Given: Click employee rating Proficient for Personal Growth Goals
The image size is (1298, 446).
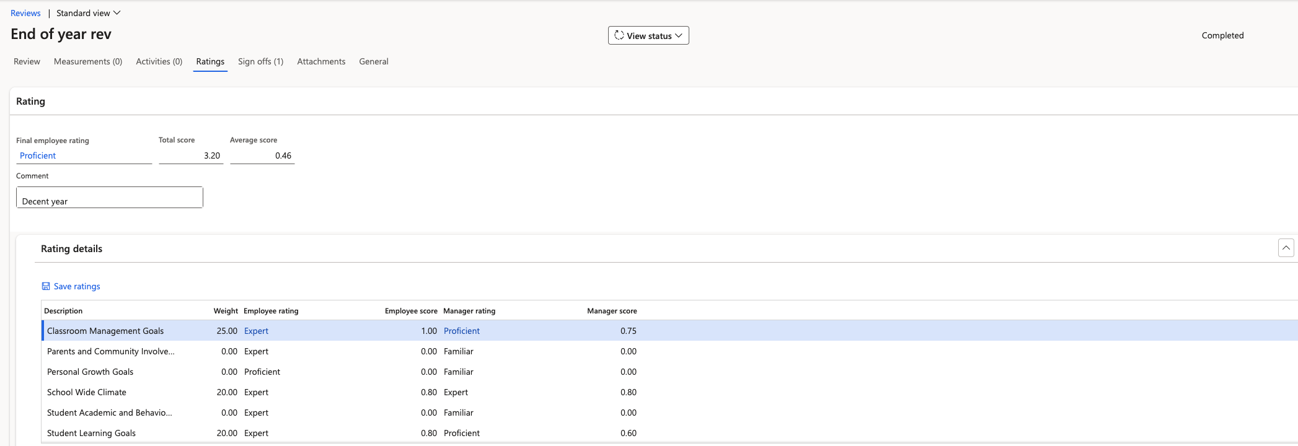Looking at the screenshot, I should click(262, 372).
